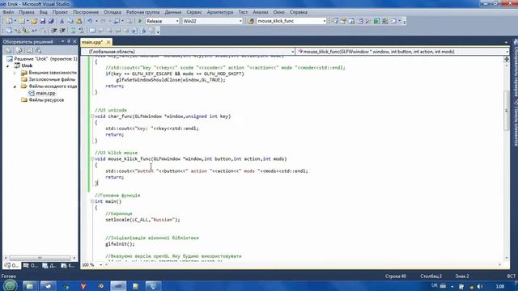
Task: Open the 100 % zoom dropdown
Action: tap(100, 265)
